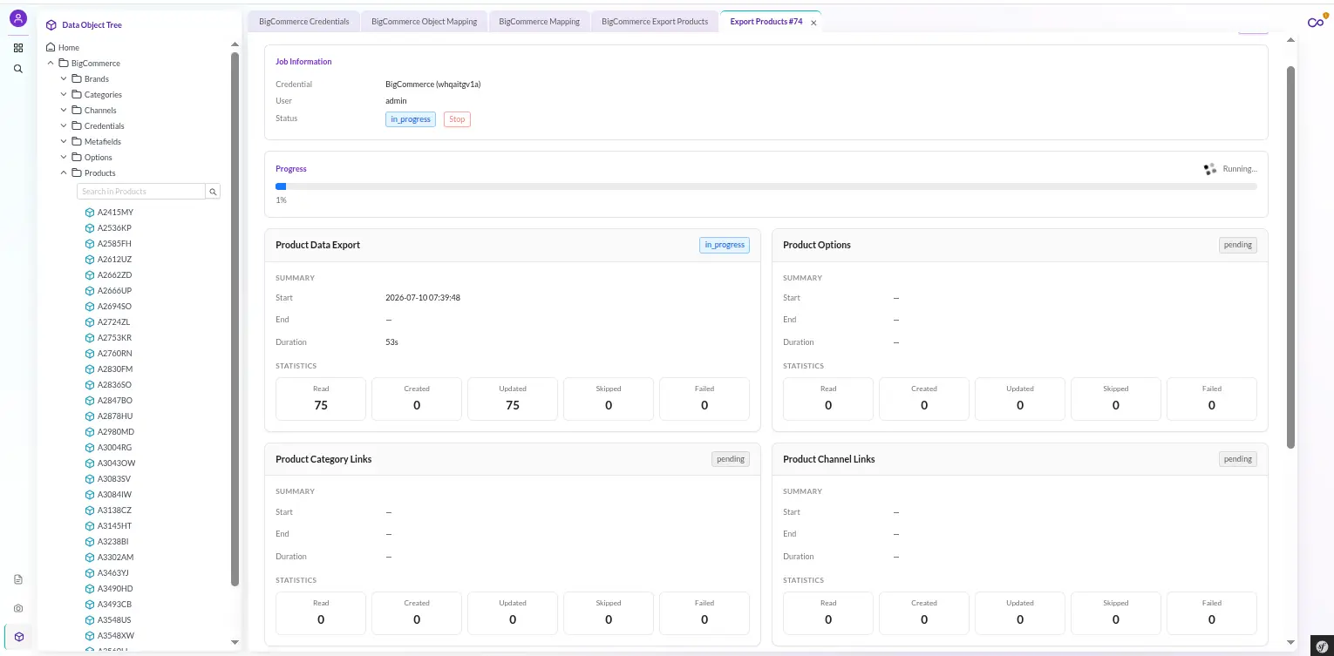
Task: Click the Brands folder icon
Action: coord(77,78)
